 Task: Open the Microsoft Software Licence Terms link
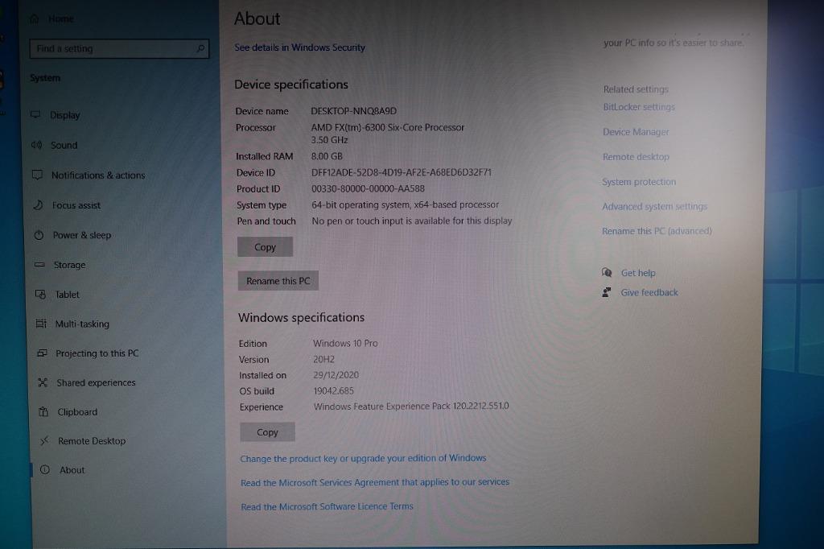327,506
